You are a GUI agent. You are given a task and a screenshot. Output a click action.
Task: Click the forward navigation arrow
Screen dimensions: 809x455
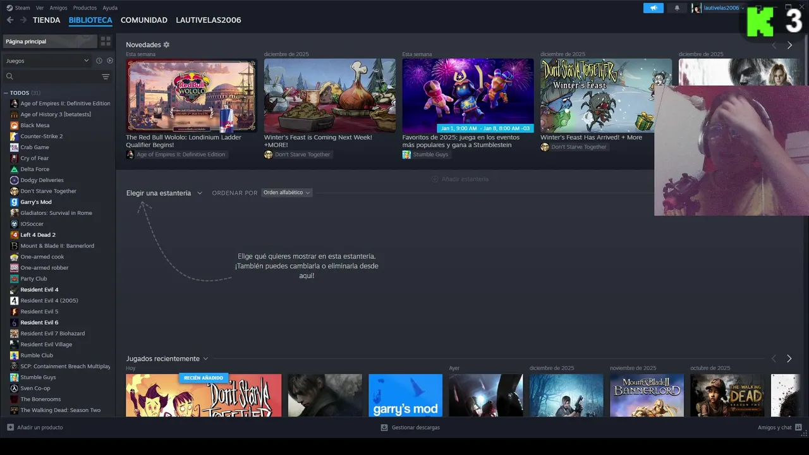[23, 20]
